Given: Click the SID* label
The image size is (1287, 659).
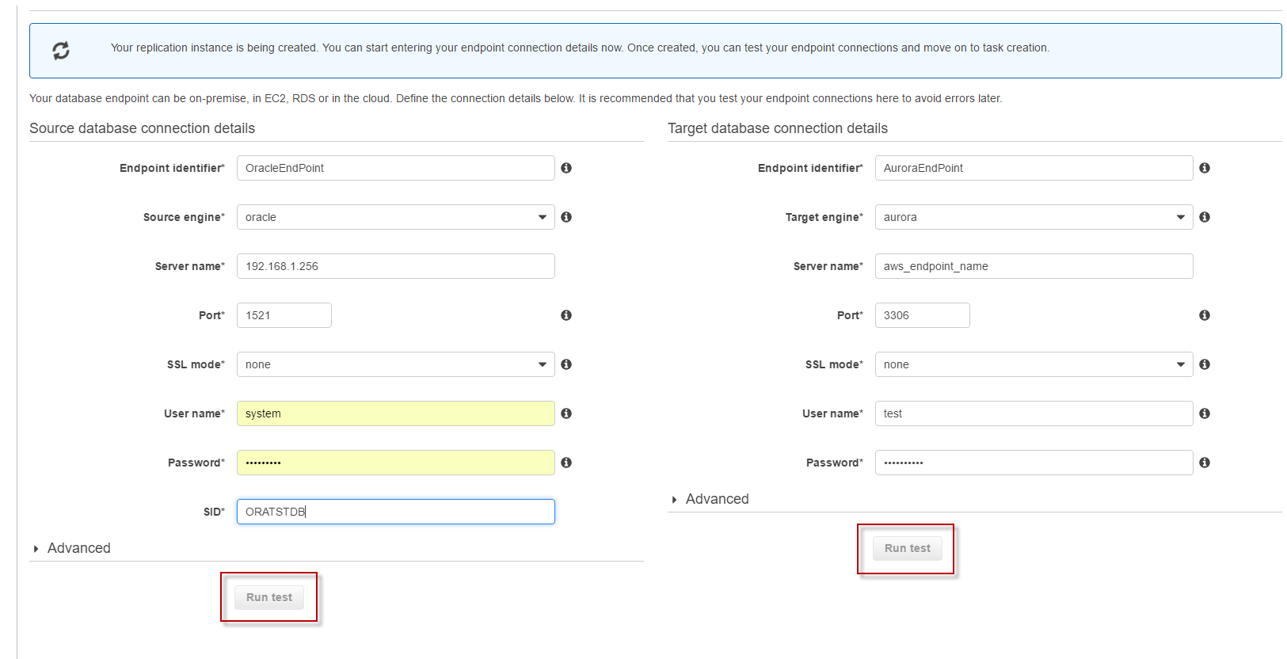Looking at the screenshot, I should click(214, 512).
